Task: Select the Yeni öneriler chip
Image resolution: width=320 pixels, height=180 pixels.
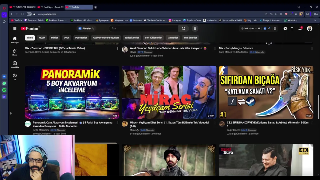Action: click(190, 38)
